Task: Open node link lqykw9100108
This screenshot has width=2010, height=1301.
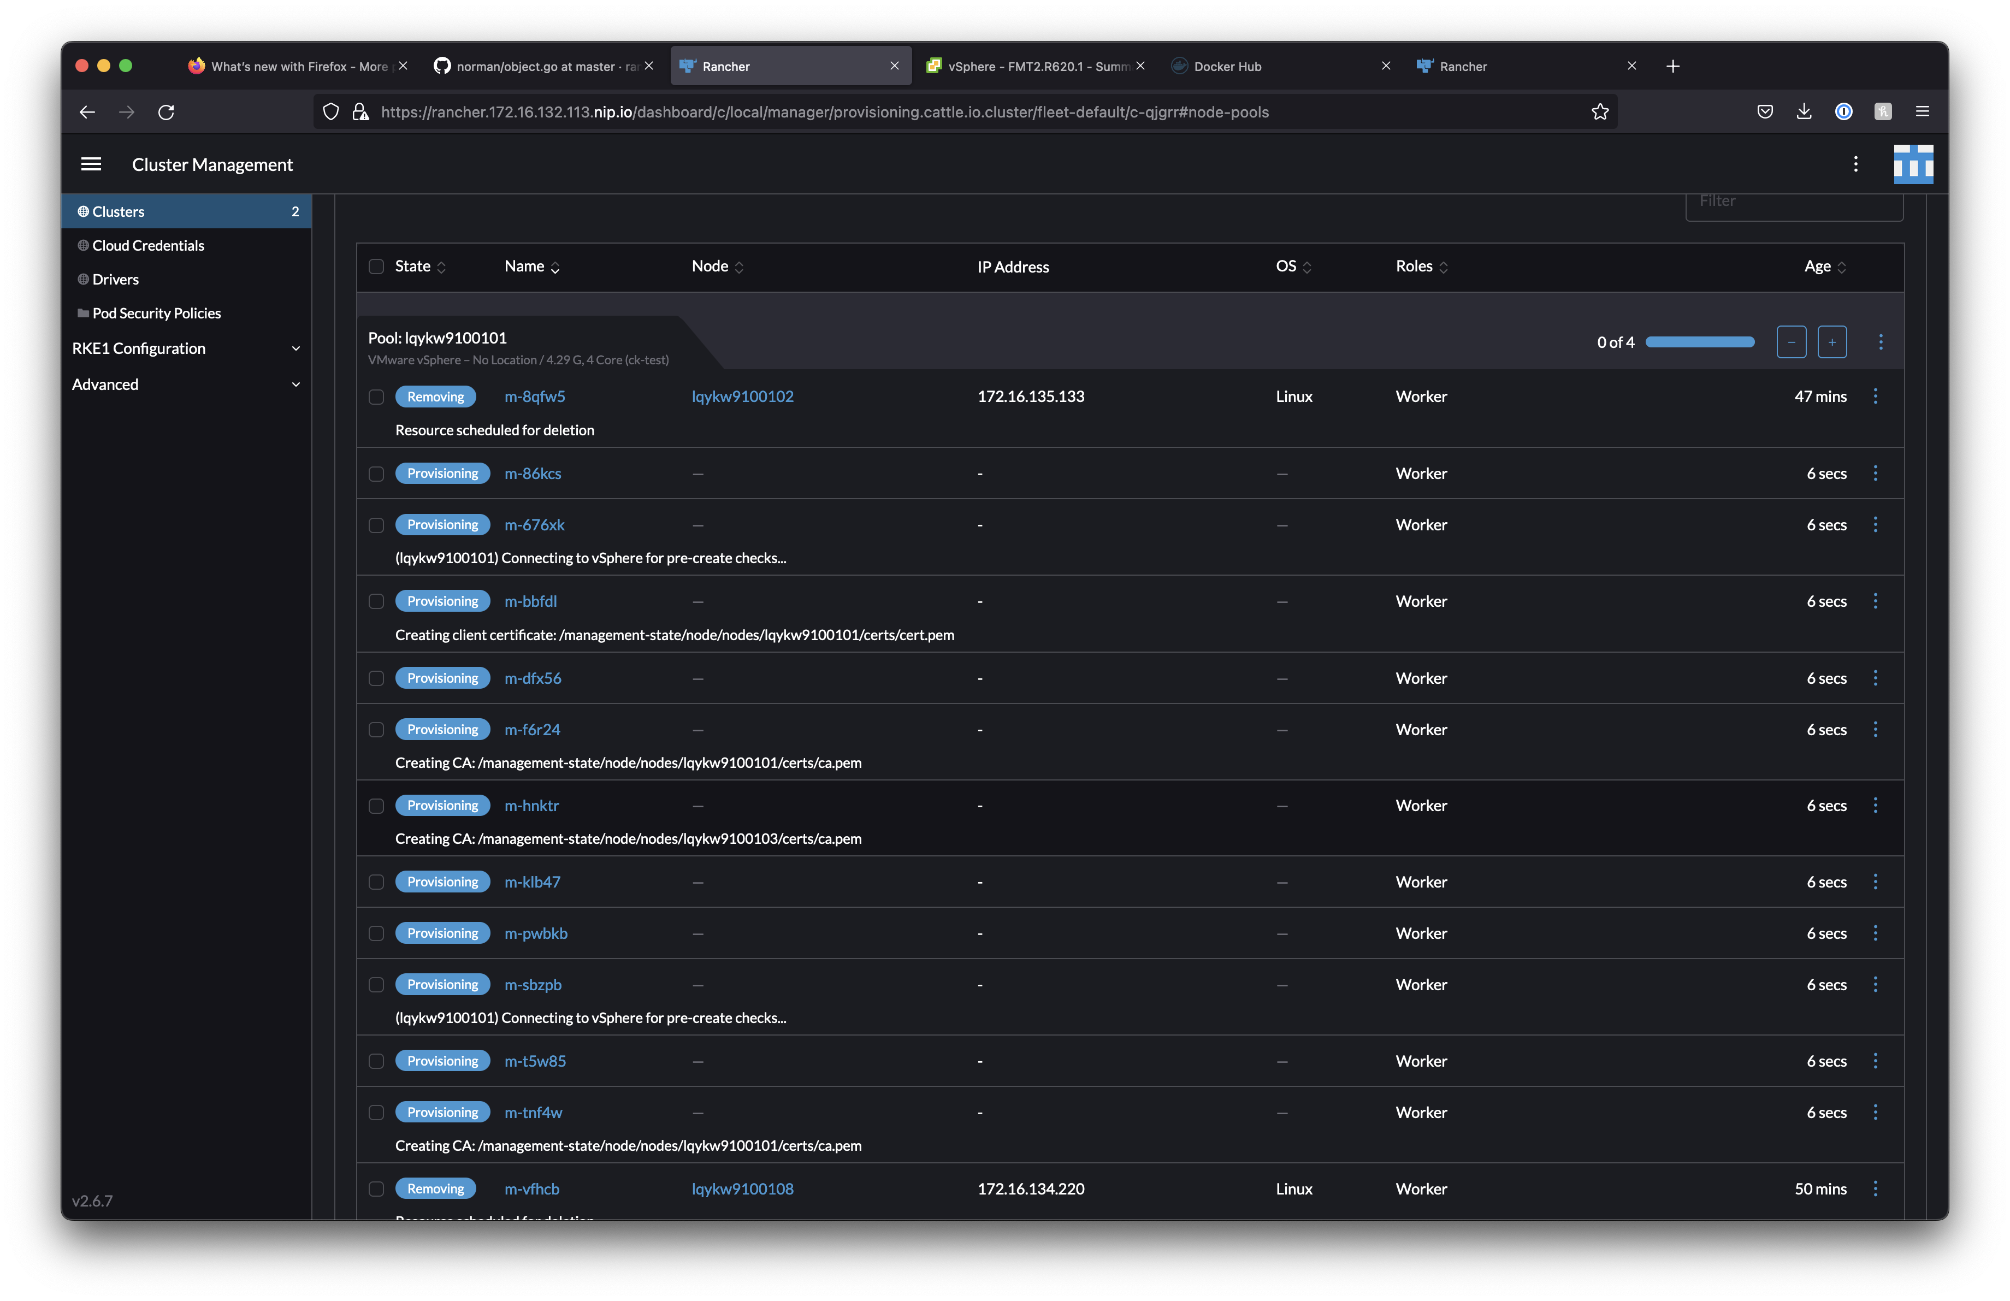Action: 742,1188
